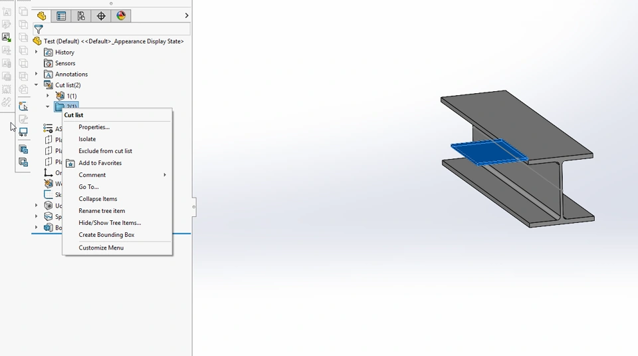Select the Test (Default) part root
Image resolution: width=638 pixels, height=356 pixels.
pos(114,41)
